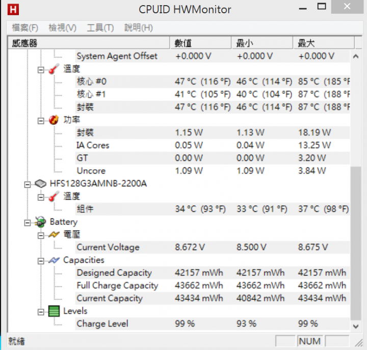Click the CPU temperature thermometer icon

click(x=54, y=69)
